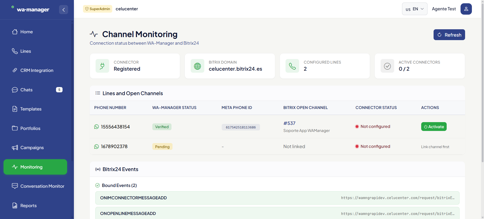Select the ONIMCONNECTORMESSAGEADD event row
This screenshot has width=484, height=219.
277,198
